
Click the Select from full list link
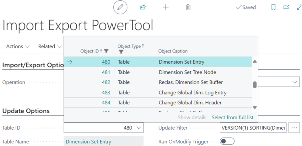point(232,117)
